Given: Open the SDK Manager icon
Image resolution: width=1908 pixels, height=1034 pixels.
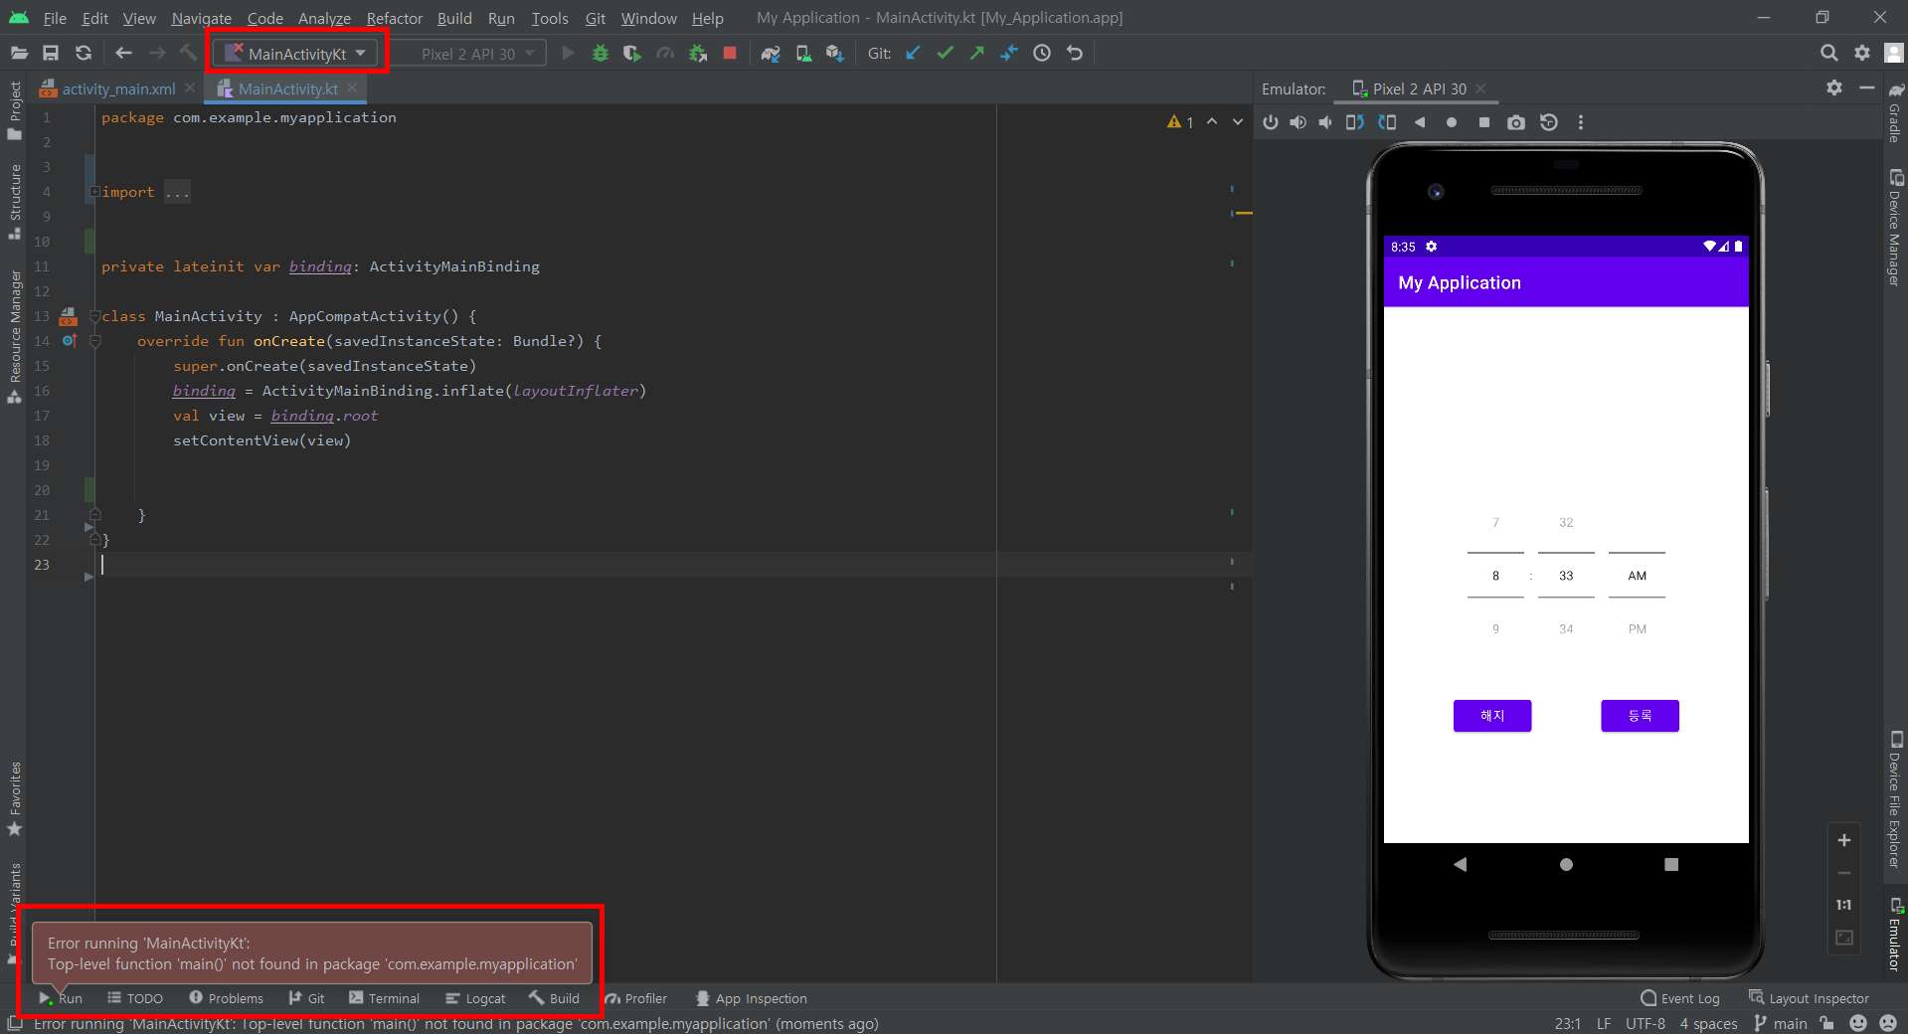Looking at the screenshot, I should pos(835,53).
